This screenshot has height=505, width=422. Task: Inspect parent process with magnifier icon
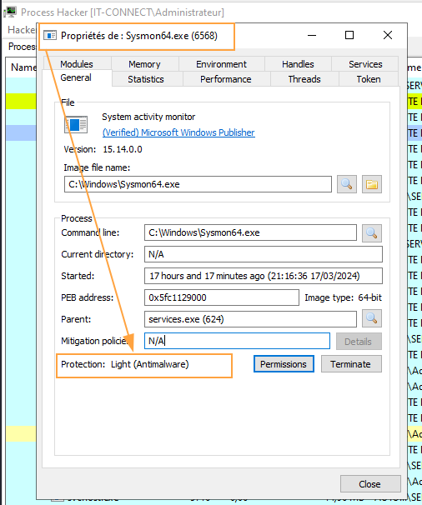(x=372, y=318)
